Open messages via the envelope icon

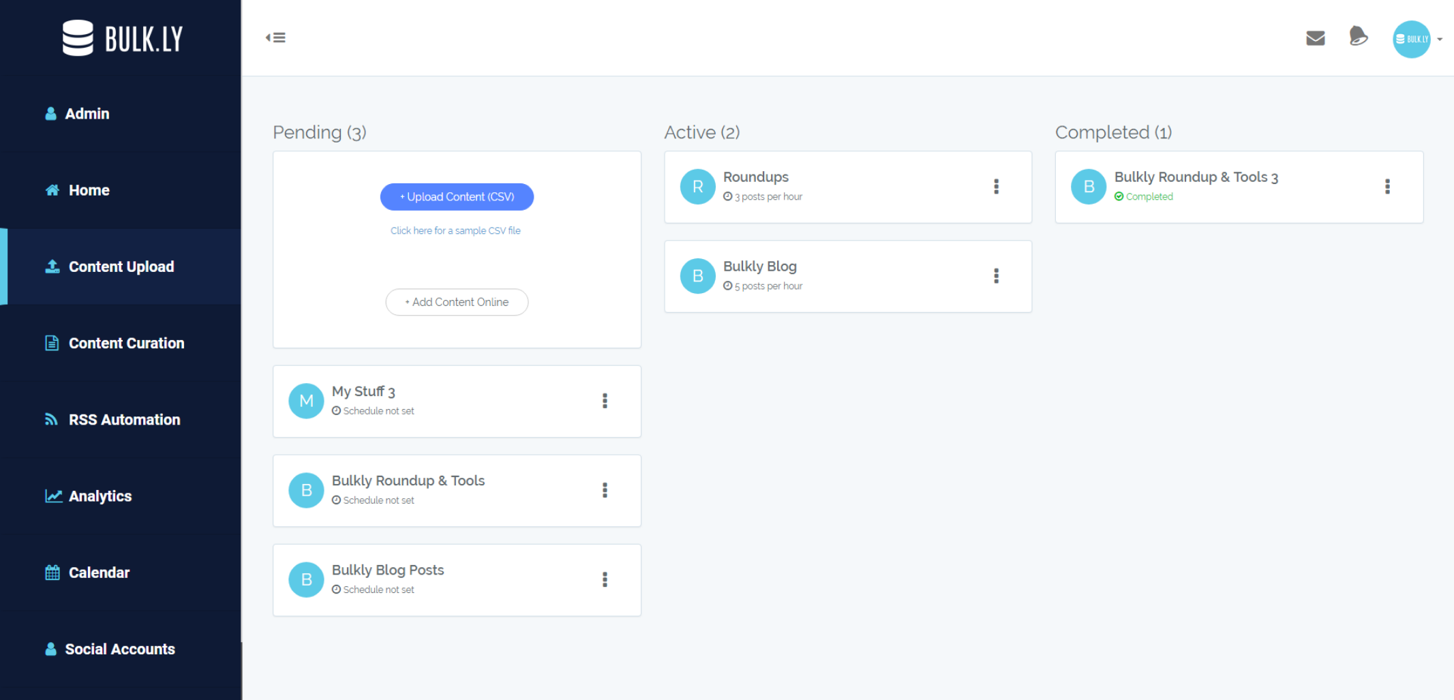coord(1315,38)
